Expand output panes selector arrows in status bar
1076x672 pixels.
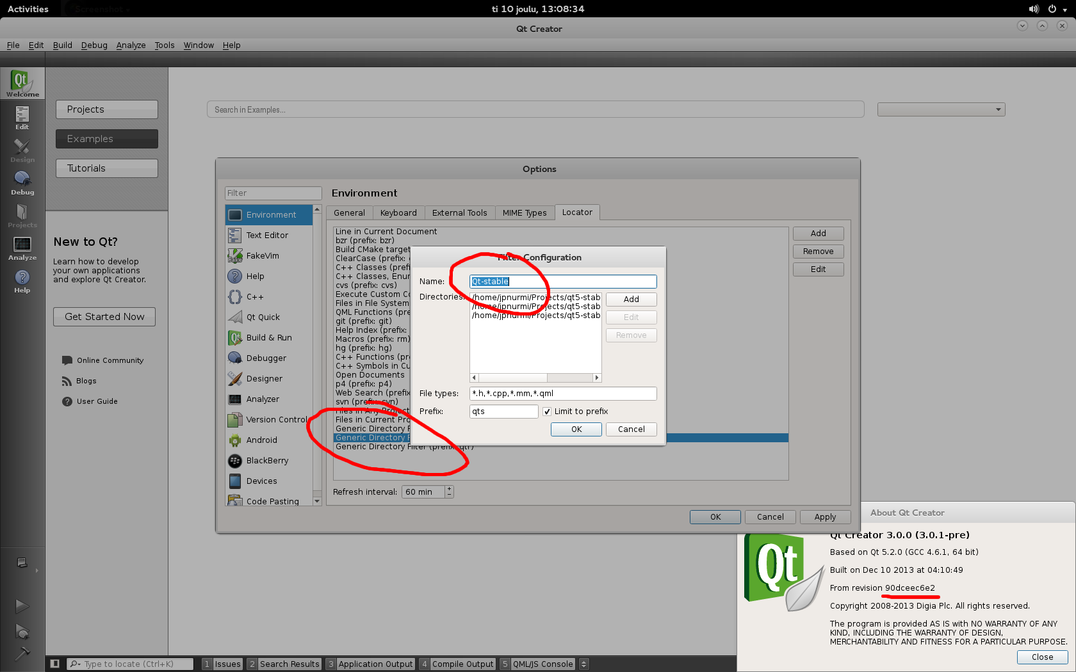pos(583,664)
